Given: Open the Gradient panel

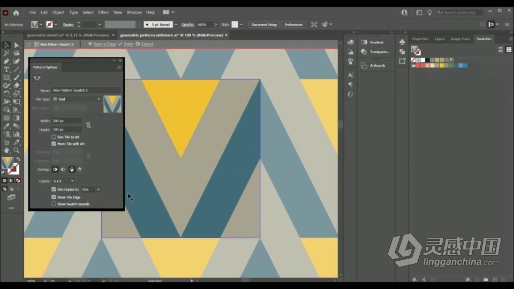Looking at the screenshot, I should tap(373, 42).
